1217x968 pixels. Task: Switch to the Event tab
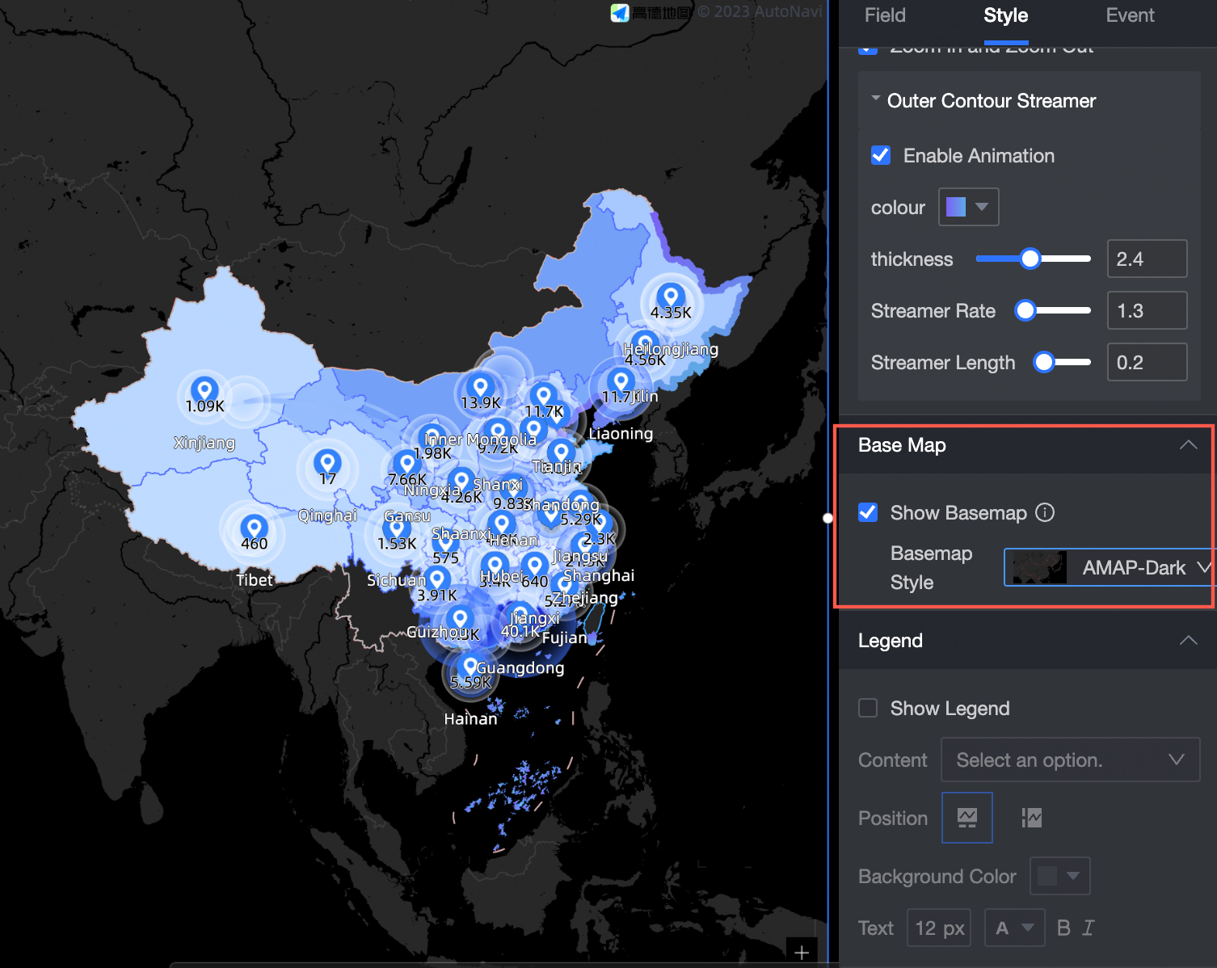point(1129,15)
